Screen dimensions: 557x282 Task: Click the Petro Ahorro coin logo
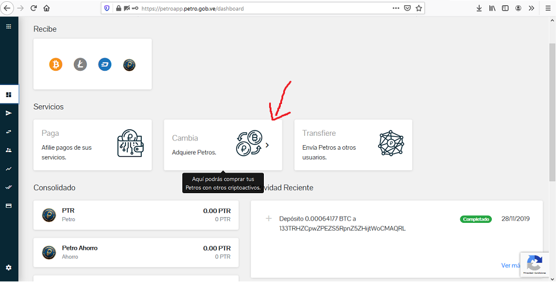point(49,253)
